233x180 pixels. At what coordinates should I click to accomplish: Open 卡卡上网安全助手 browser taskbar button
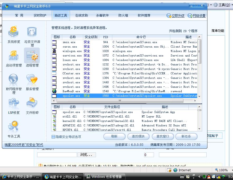tap(21, 177)
